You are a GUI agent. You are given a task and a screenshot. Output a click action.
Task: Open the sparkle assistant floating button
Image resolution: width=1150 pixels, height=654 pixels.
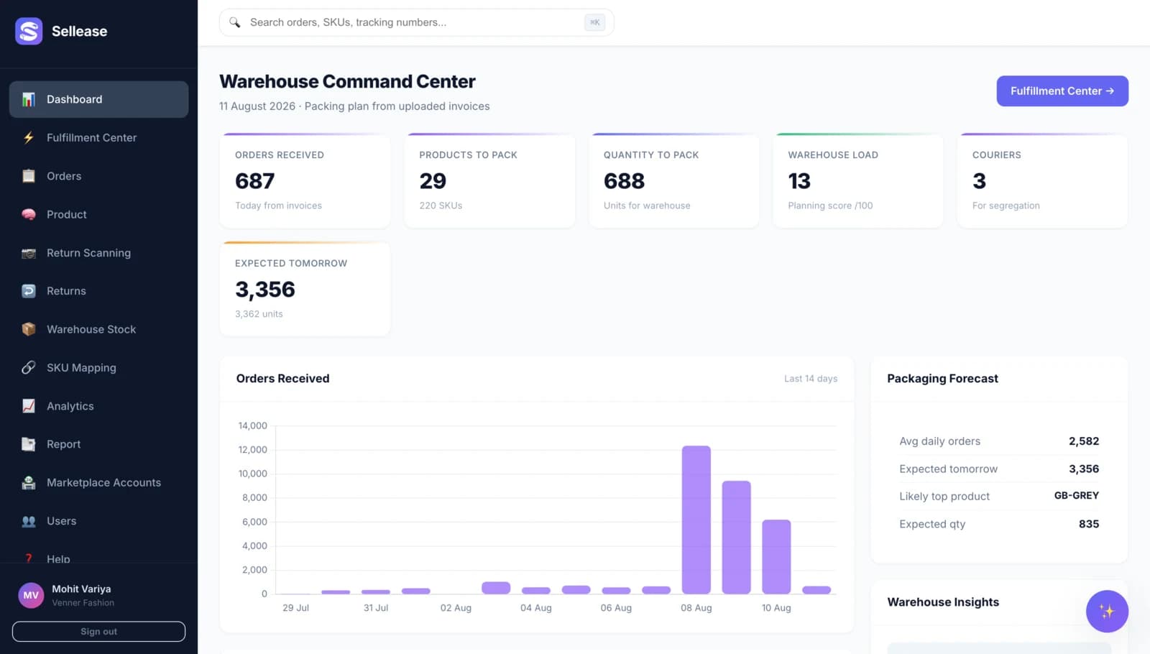[x=1107, y=612]
